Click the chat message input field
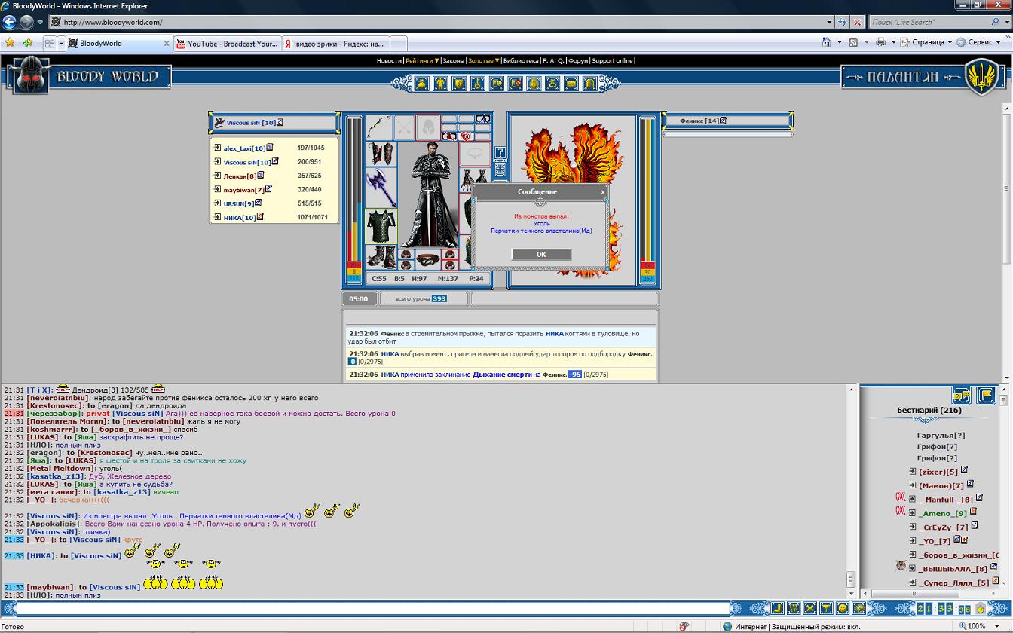Viewport: 1013px width, 633px height. tap(372, 608)
